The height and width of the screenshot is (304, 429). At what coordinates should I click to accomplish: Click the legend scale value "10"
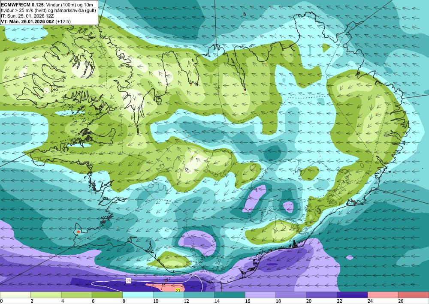tap(156, 301)
